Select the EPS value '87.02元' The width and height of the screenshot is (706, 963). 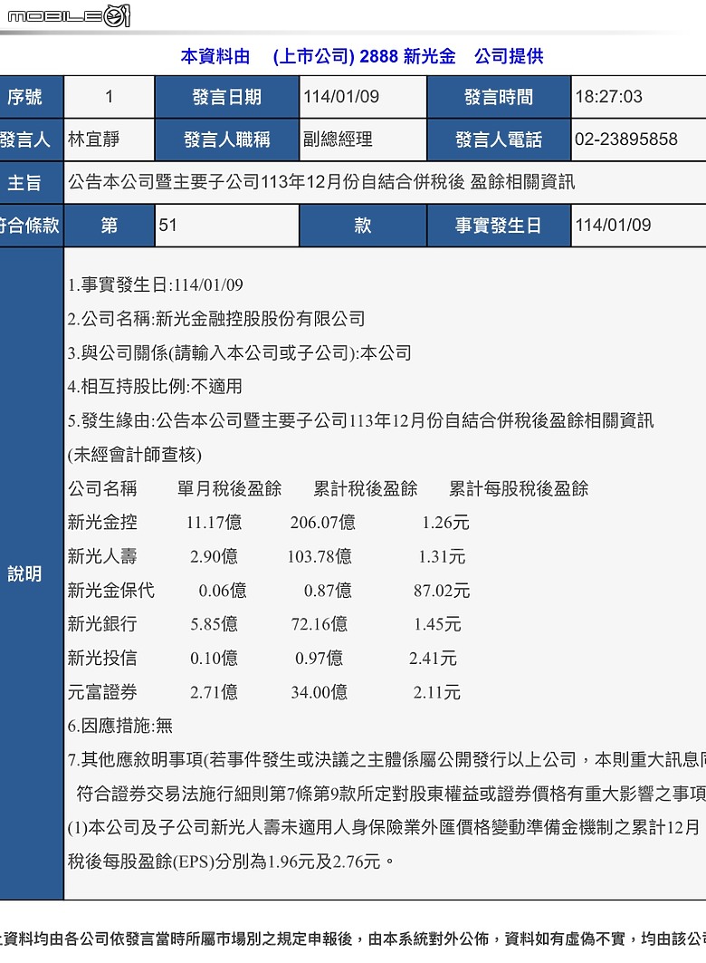442,591
